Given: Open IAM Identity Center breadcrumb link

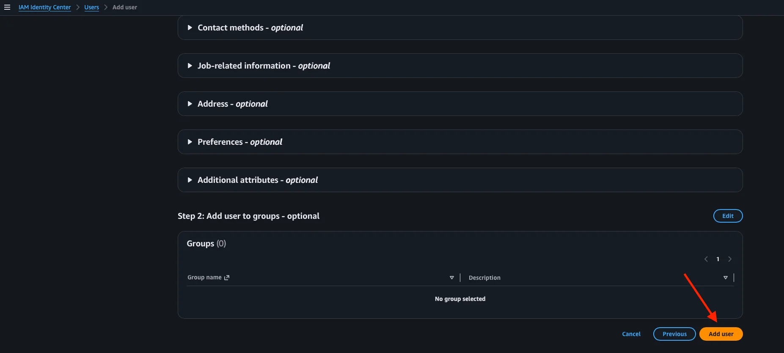Looking at the screenshot, I should point(44,7).
